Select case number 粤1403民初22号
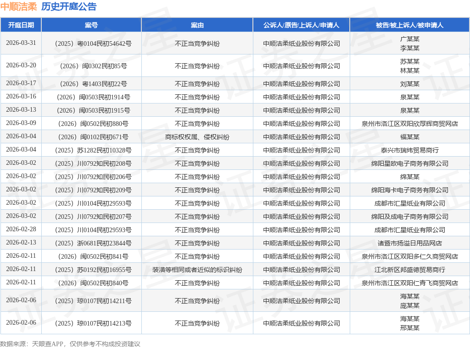The width and height of the screenshot is (470, 348). click(93, 84)
